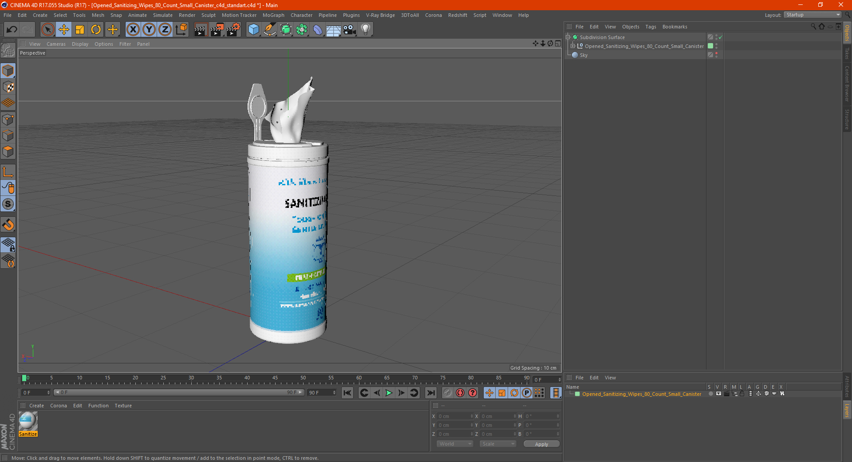Go to start of animation
Viewport: 852px width, 462px height.
point(347,393)
